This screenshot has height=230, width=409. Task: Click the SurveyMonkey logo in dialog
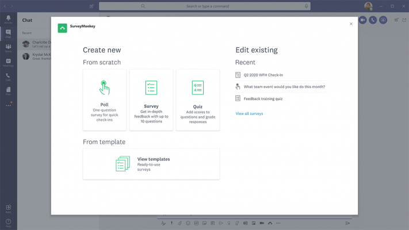pyautogui.click(x=62, y=28)
